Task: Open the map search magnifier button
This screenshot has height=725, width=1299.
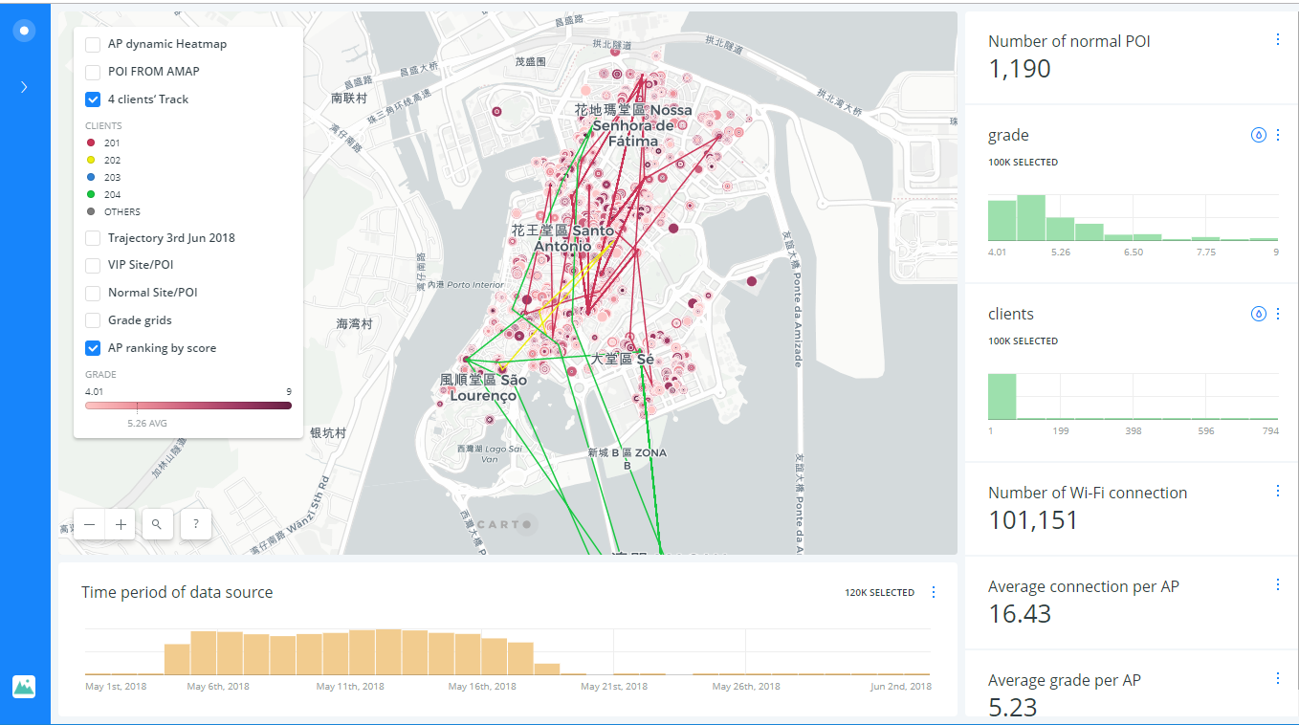Action: (157, 524)
